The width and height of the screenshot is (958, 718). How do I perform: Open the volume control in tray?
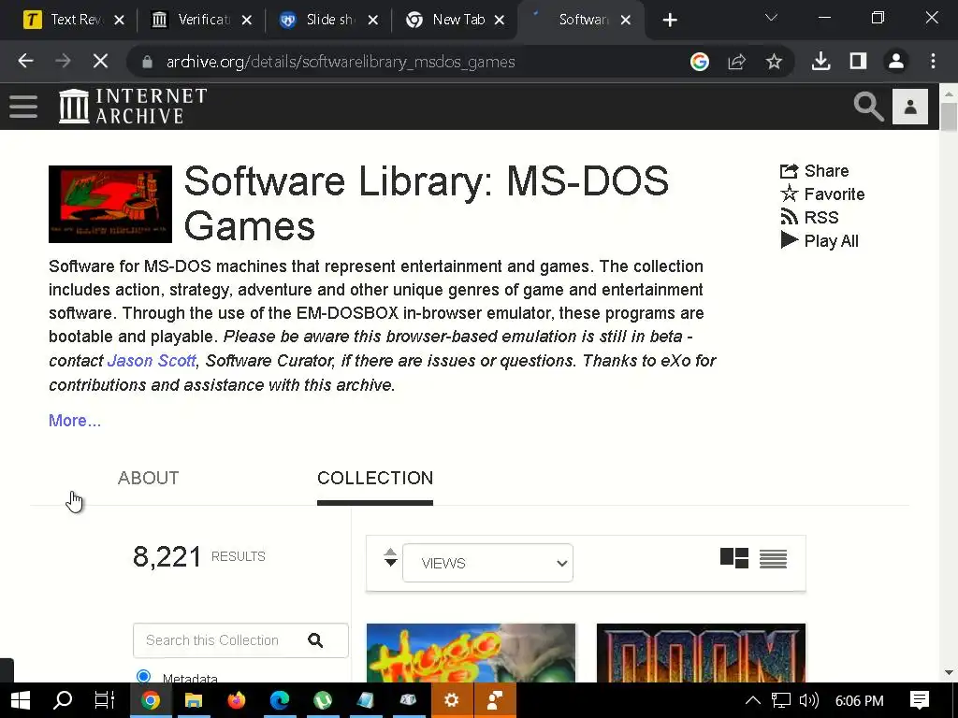[809, 700]
